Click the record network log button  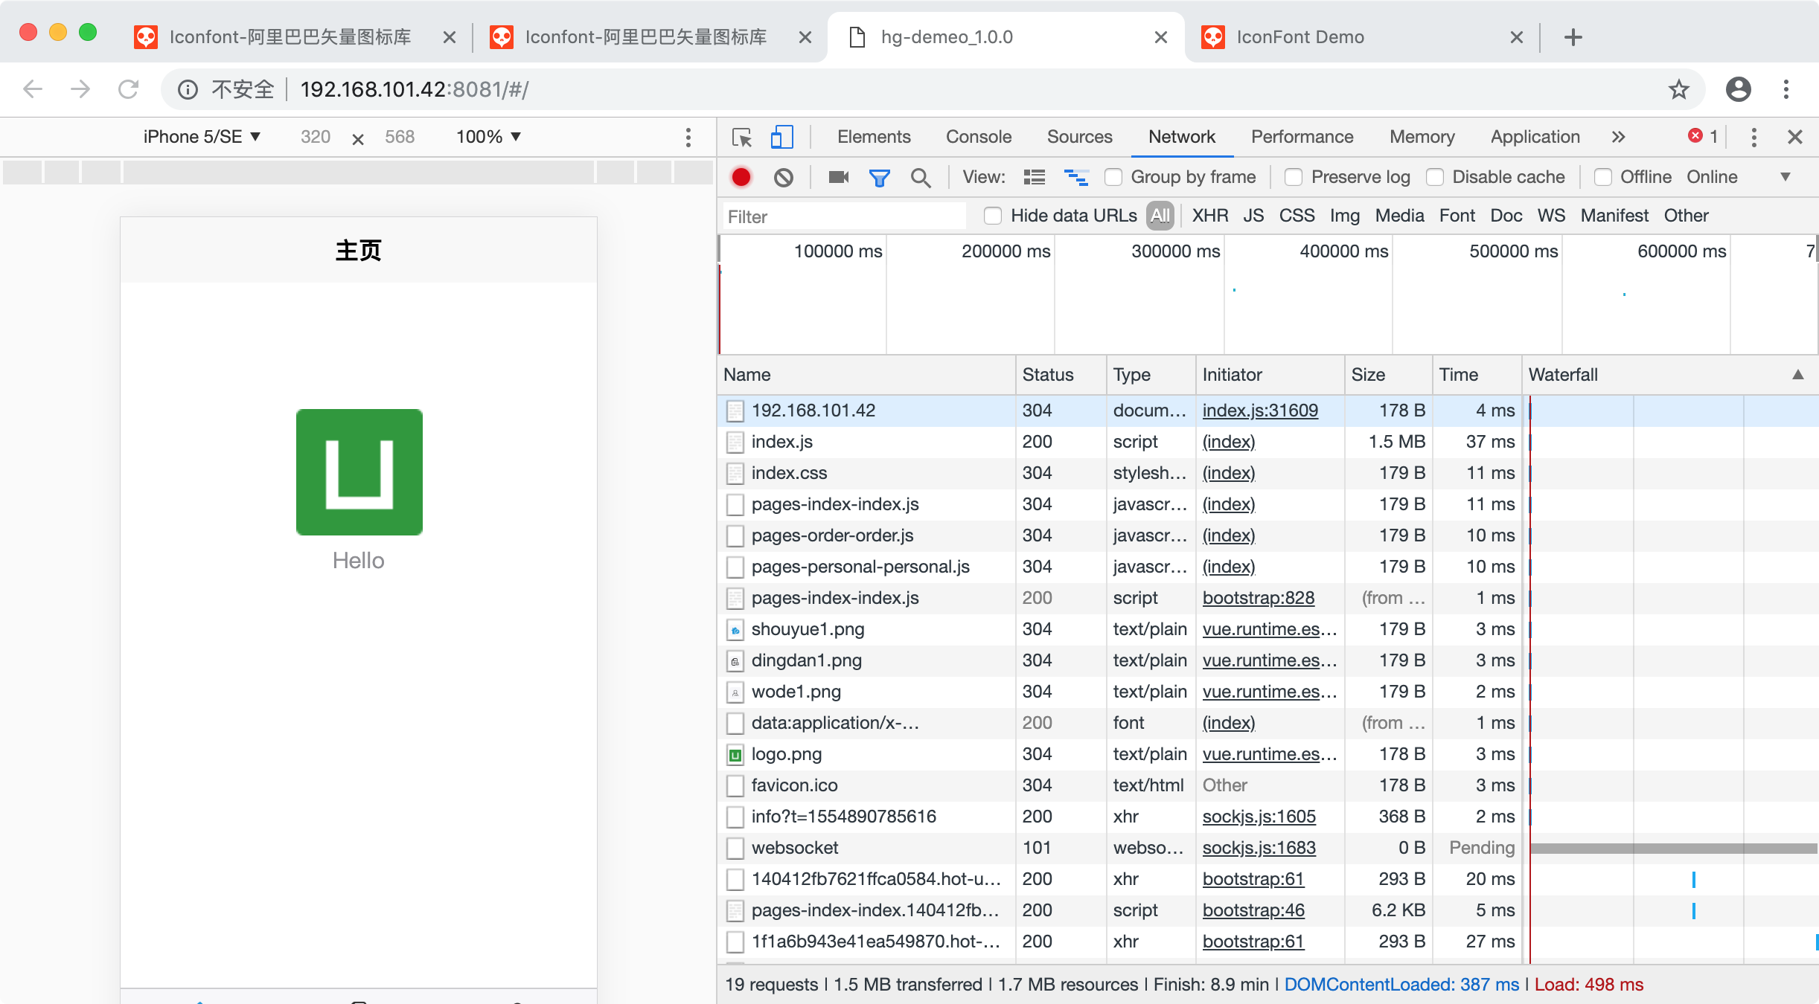(741, 177)
